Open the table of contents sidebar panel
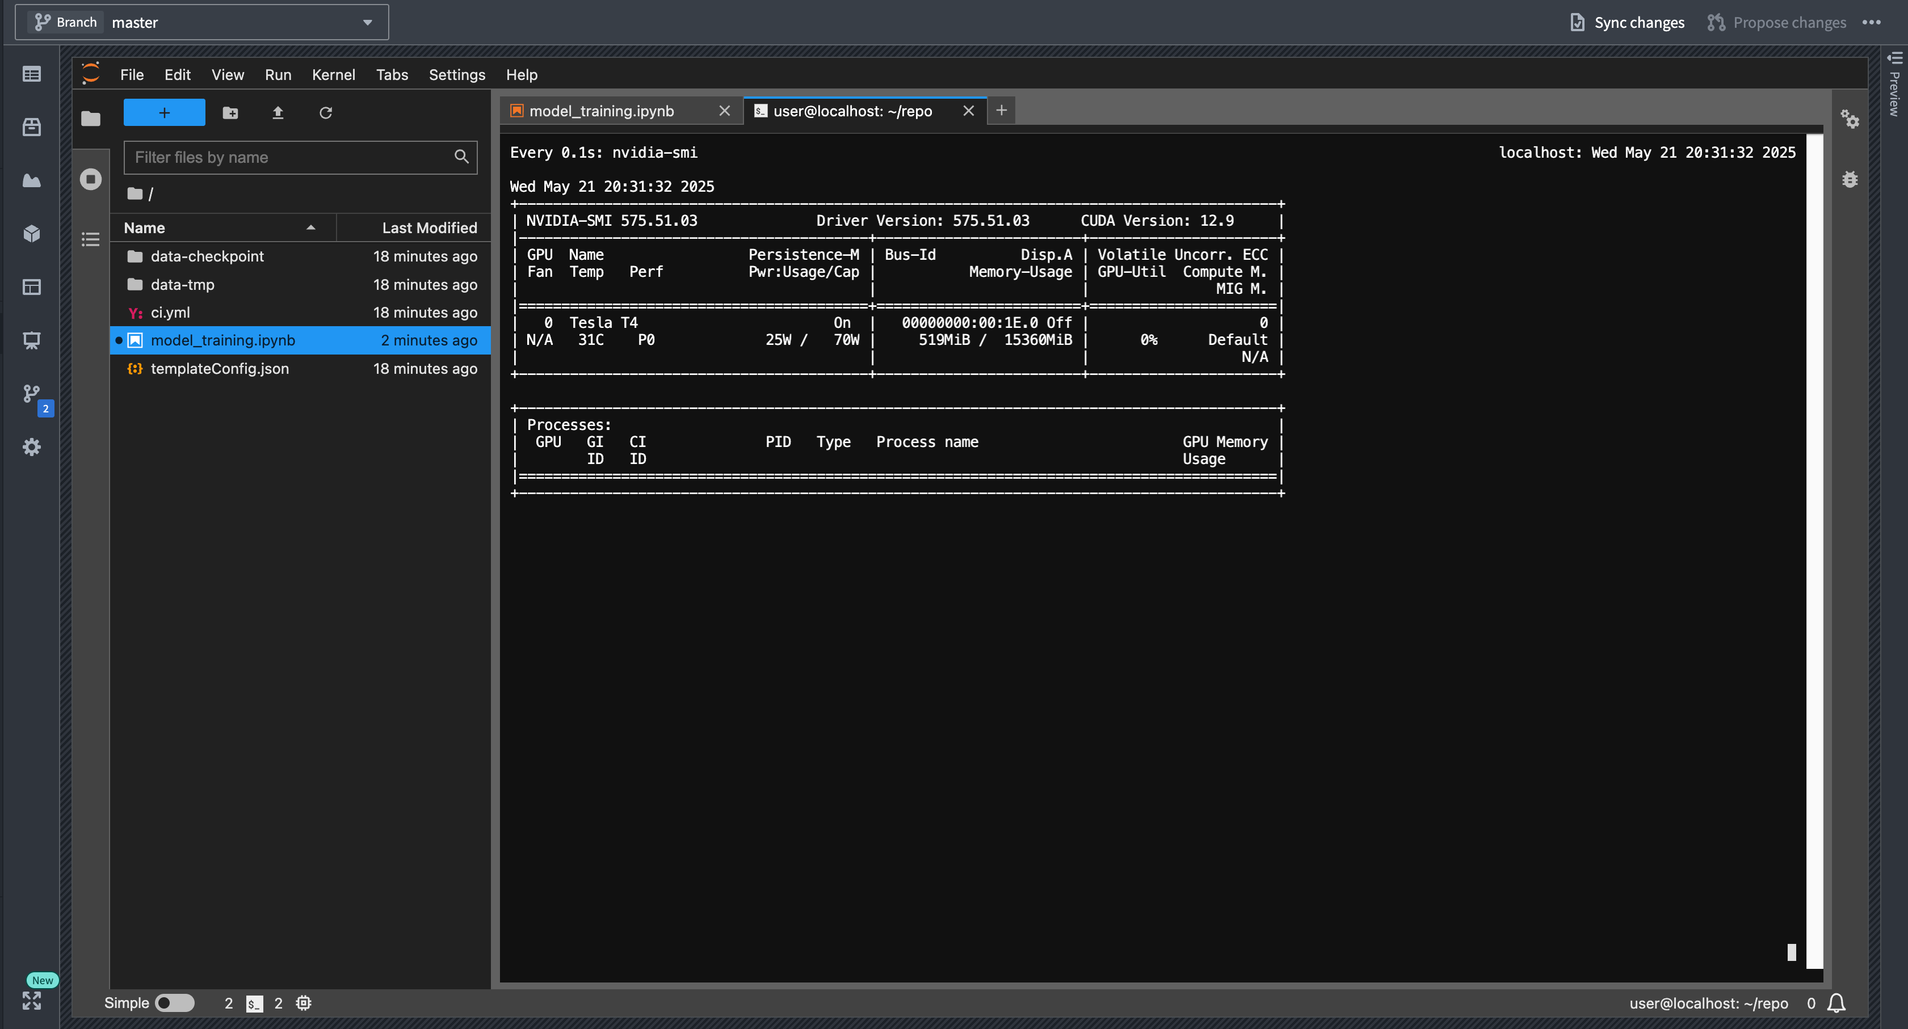 90,238
